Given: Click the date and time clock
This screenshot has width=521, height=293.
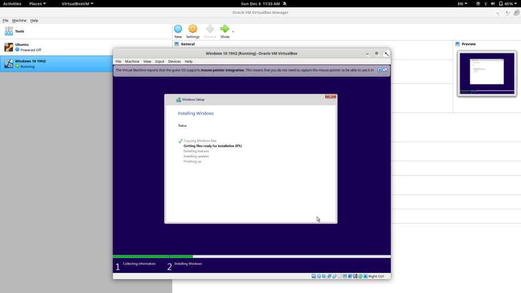Looking at the screenshot, I should tap(260, 4).
